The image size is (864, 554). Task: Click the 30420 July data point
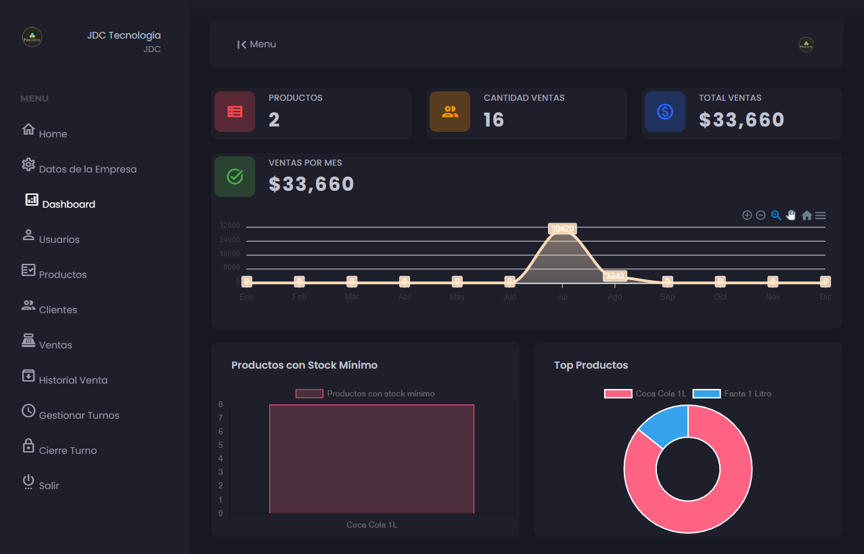pos(562,229)
